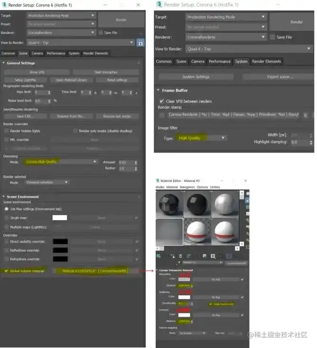Toggle Mtl. override checkbox
Screen dimensions: 317x348
7,139
